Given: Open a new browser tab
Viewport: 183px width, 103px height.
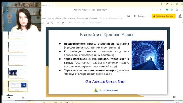Looking at the screenshot, I should 55,5.
